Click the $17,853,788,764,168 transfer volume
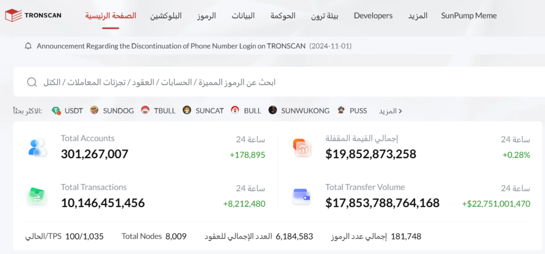The height and width of the screenshot is (254, 545). pyautogui.click(x=382, y=203)
